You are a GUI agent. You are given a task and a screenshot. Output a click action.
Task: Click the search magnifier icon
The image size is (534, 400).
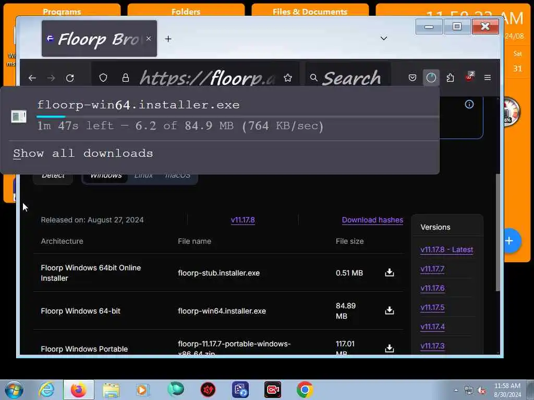[x=313, y=78]
